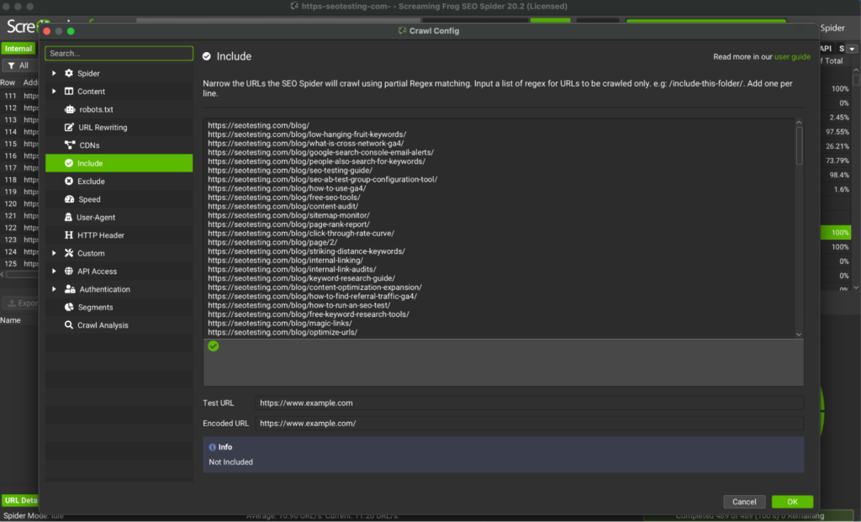Click the Exclude icon in sidebar
Screen dimensions: 861x522
[70, 182]
